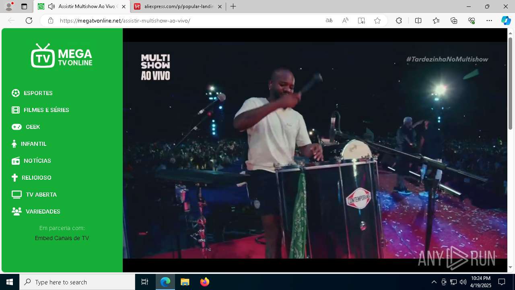515x290 pixels.
Task: Enter Immersive Reader mode
Action: point(361,21)
